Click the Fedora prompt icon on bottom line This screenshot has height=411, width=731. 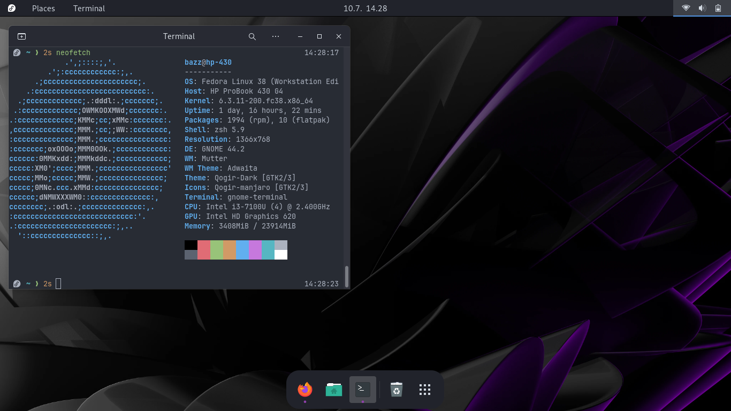click(x=17, y=284)
